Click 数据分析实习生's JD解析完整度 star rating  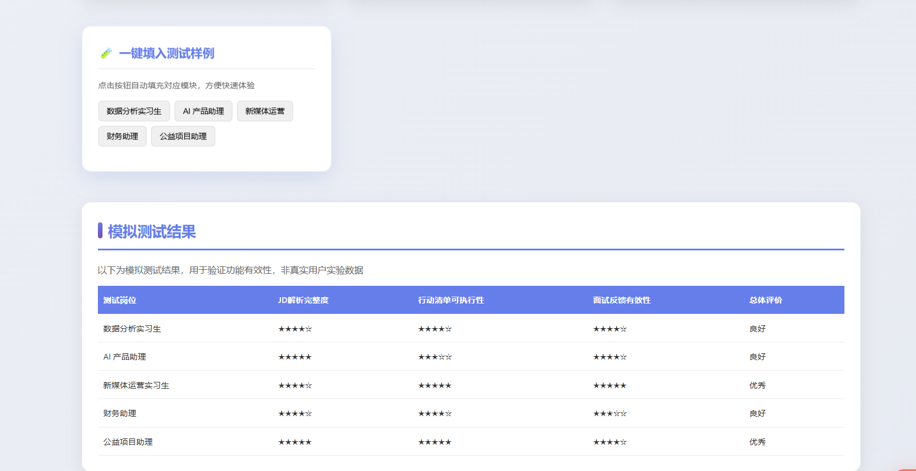coord(295,329)
